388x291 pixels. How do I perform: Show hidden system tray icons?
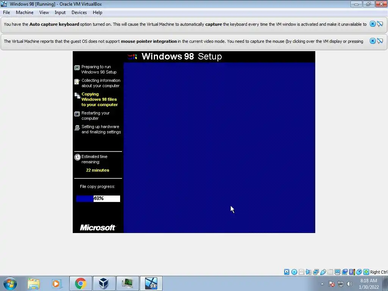point(322,284)
